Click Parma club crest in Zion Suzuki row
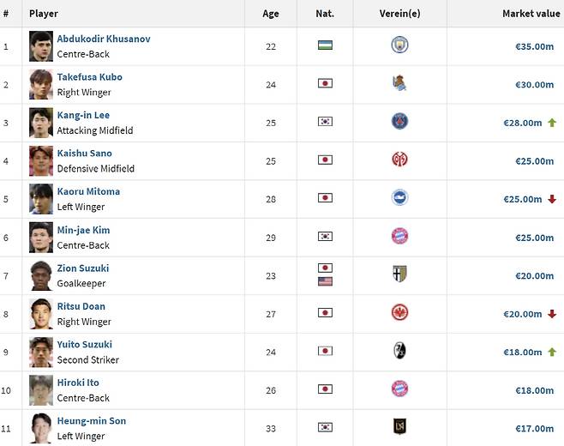Image resolution: width=564 pixels, height=446 pixels. [399, 274]
